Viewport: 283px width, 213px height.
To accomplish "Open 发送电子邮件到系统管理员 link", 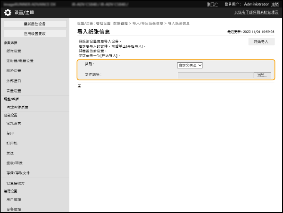I will (x=255, y=13).
